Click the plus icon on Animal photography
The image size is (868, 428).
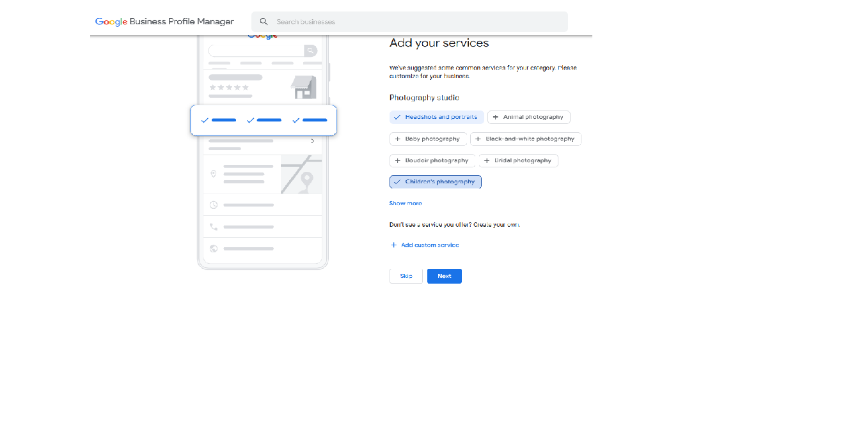click(x=496, y=118)
